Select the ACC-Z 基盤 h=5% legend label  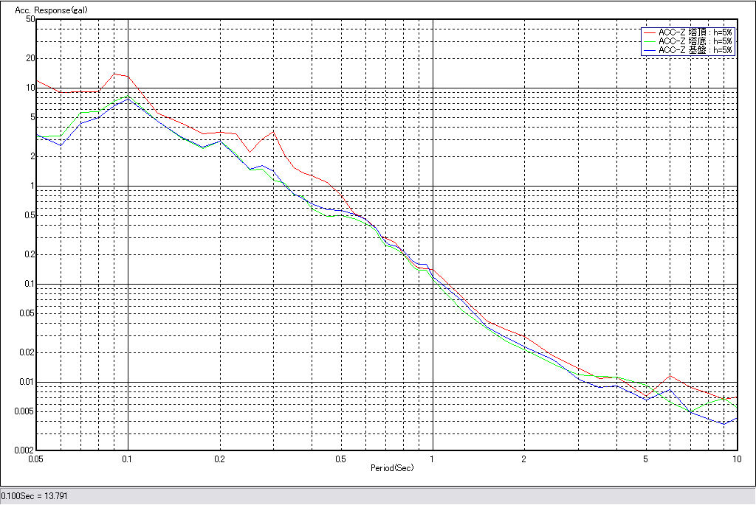[695, 50]
